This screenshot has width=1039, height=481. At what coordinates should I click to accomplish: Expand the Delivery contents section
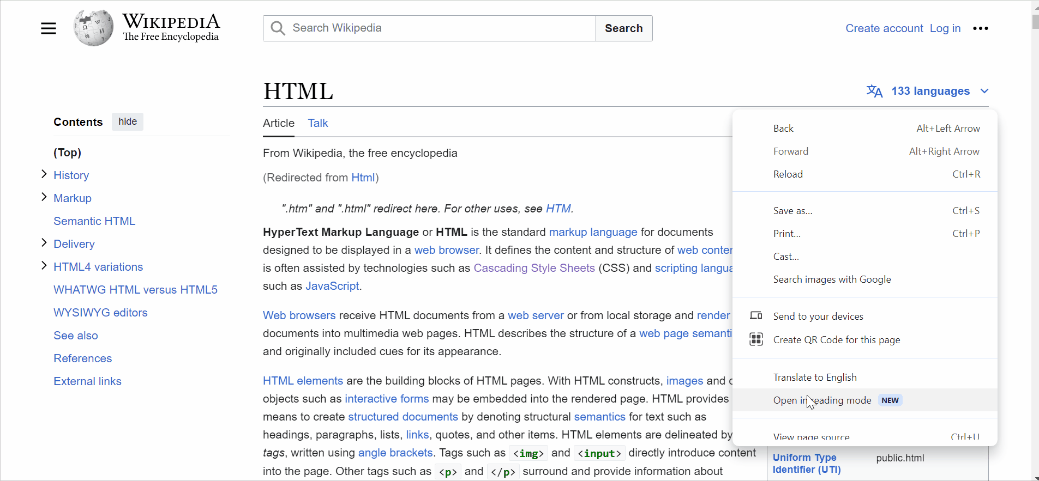coord(44,243)
